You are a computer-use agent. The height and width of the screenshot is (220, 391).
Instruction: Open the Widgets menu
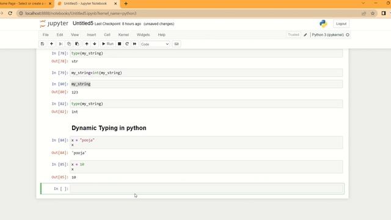[143, 35]
